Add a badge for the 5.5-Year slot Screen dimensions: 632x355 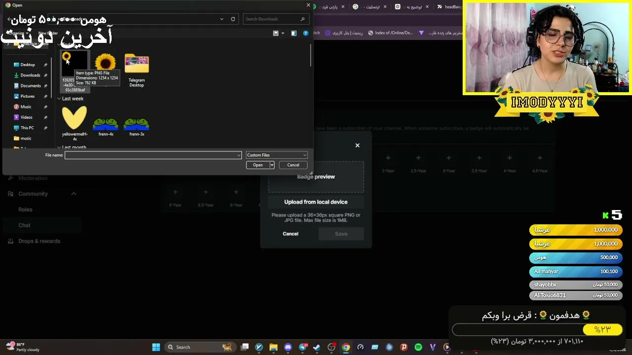pos(205,192)
